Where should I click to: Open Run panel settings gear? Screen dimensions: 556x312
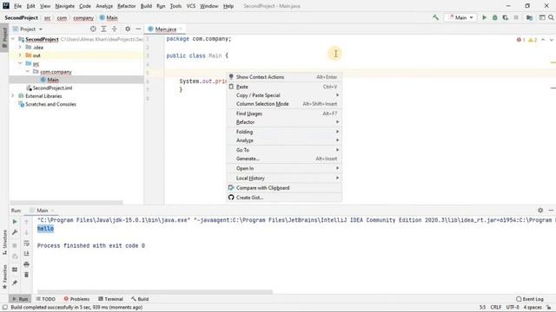pyautogui.click(x=540, y=210)
